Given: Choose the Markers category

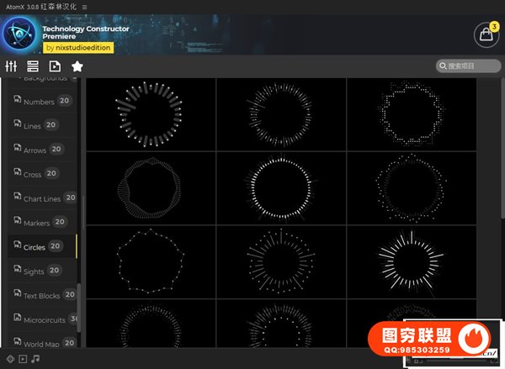Looking at the screenshot, I should click(x=36, y=223).
